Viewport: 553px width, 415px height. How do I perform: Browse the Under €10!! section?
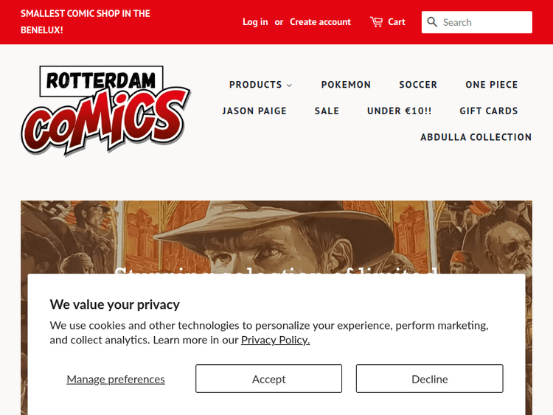pos(399,111)
